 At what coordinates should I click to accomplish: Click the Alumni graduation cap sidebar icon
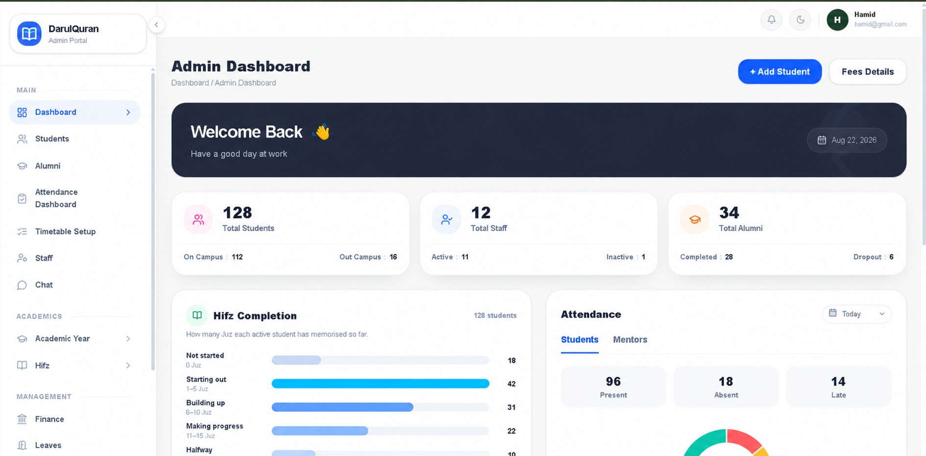[x=22, y=166]
